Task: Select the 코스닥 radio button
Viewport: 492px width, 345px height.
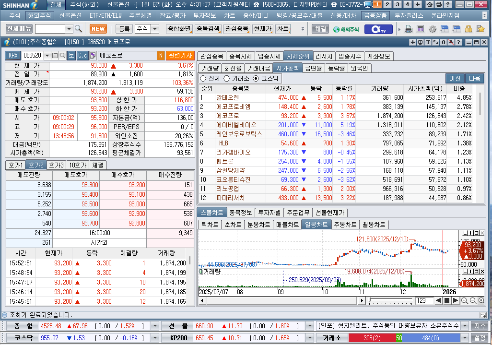Action: pyautogui.click(x=256, y=79)
